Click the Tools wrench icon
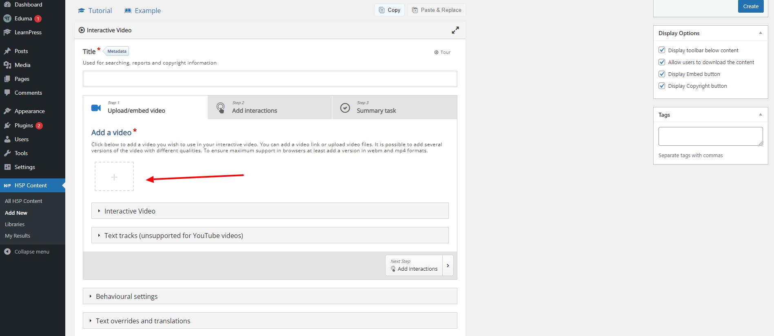The height and width of the screenshot is (336, 774). [x=7, y=153]
